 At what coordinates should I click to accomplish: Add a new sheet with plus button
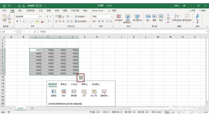pos(32,108)
